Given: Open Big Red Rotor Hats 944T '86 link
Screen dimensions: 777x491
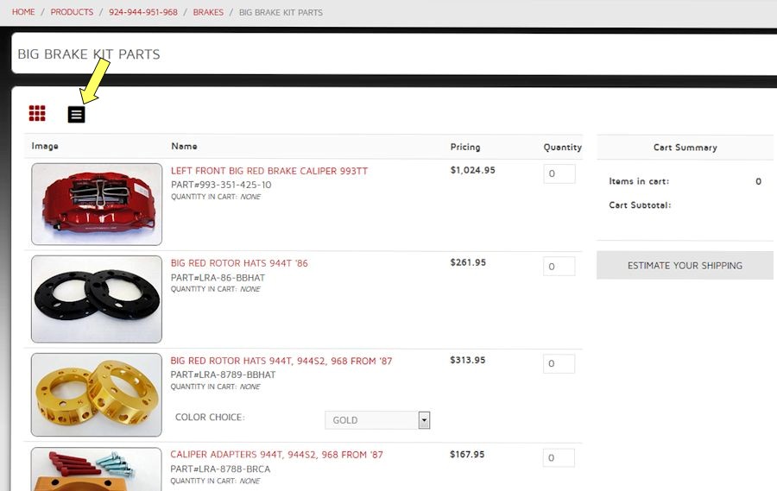Looking at the screenshot, I should pos(239,263).
